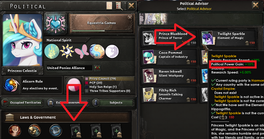This screenshot has width=264, height=139.
Task: Open the conscription law pony icon
Action: click(x=15, y=131)
